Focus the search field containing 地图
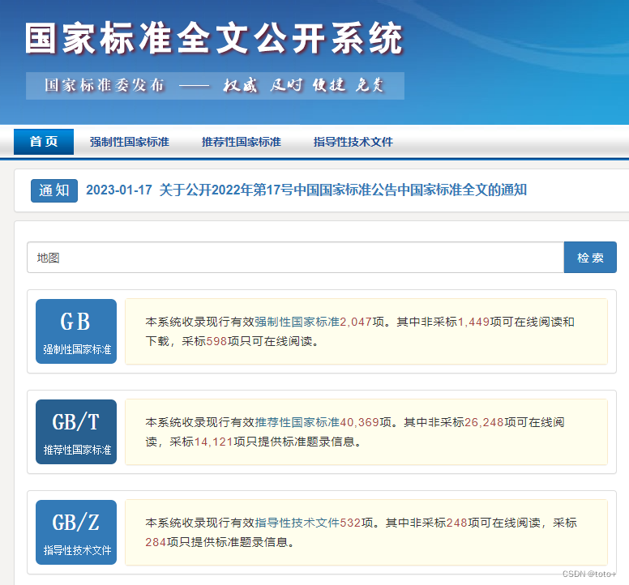Screen dimensions: 629x585 (296, 258)
